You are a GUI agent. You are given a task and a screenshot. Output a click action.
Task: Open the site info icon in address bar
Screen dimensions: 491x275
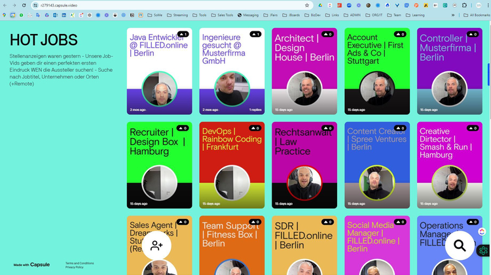35,5
